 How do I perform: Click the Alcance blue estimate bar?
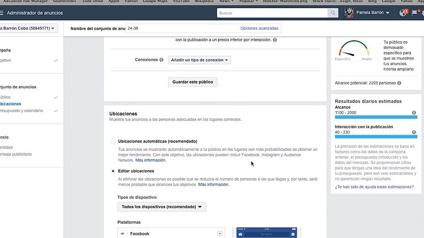point(376,117)
